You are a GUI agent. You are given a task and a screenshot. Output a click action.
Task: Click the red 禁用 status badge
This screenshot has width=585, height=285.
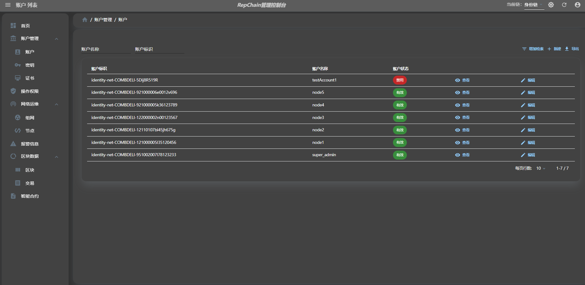tap(400, 80)
